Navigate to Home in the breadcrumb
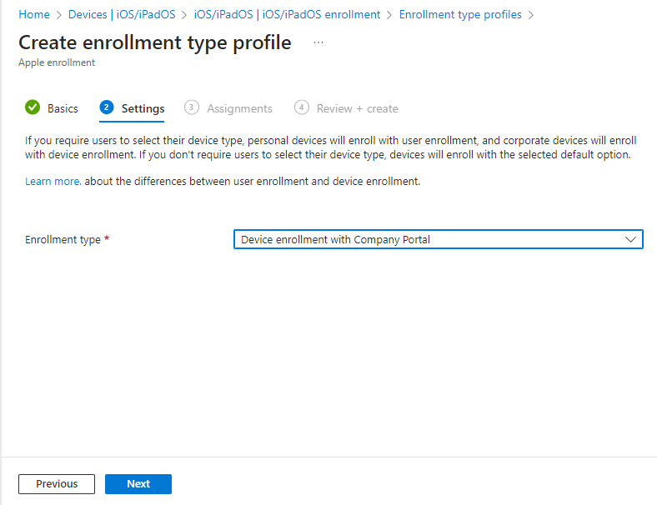657x505 pixels. (34, 14)
